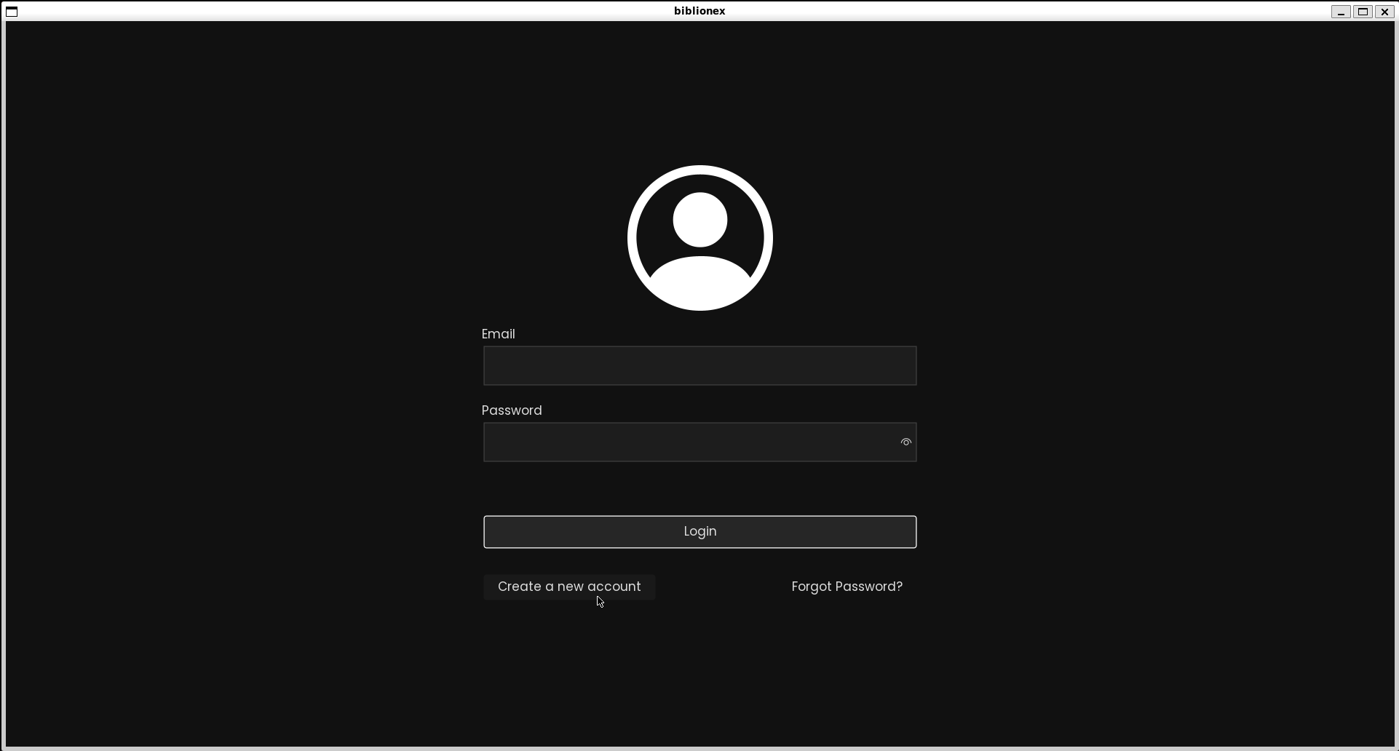1399x751 pixels.
Task: Click the Login button
Action: [x=699, y=531]
